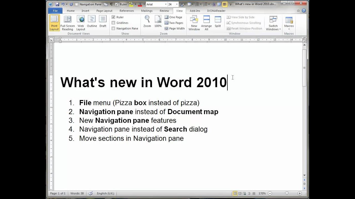Enable Navigation Pane checkbox in Show group
The height and width of the screenshot is (199, 355).
tap(113, 28)
